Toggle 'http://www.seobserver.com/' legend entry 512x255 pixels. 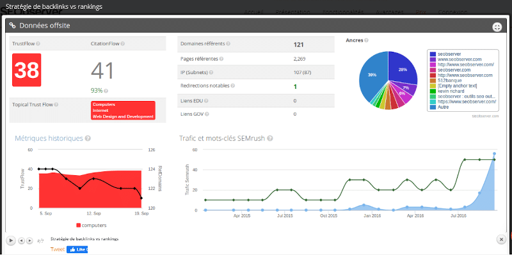(x=462, y=65)
